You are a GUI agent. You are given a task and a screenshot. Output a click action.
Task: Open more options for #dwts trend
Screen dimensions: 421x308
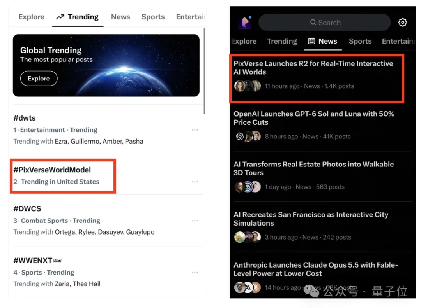click(195, 130)
